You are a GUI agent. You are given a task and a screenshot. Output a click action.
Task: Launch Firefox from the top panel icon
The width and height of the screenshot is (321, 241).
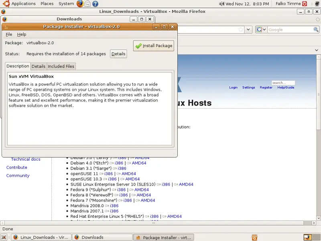point(80,4)
